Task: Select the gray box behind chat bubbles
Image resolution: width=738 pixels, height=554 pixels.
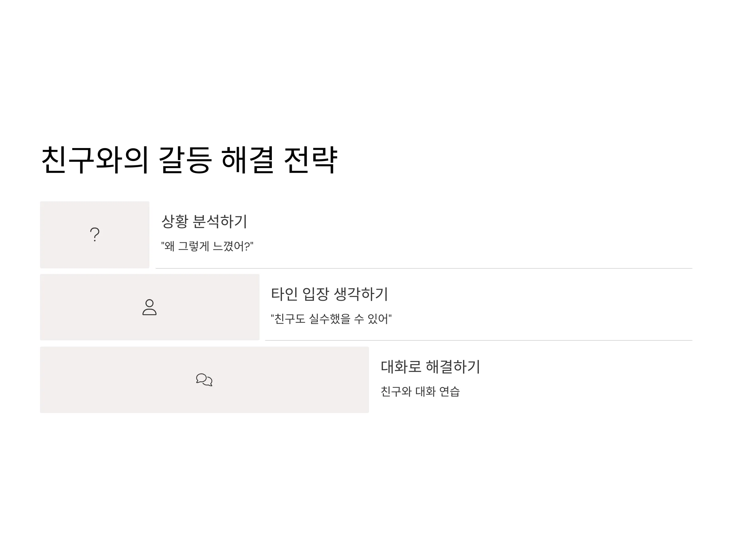Action: click(204, 380)
